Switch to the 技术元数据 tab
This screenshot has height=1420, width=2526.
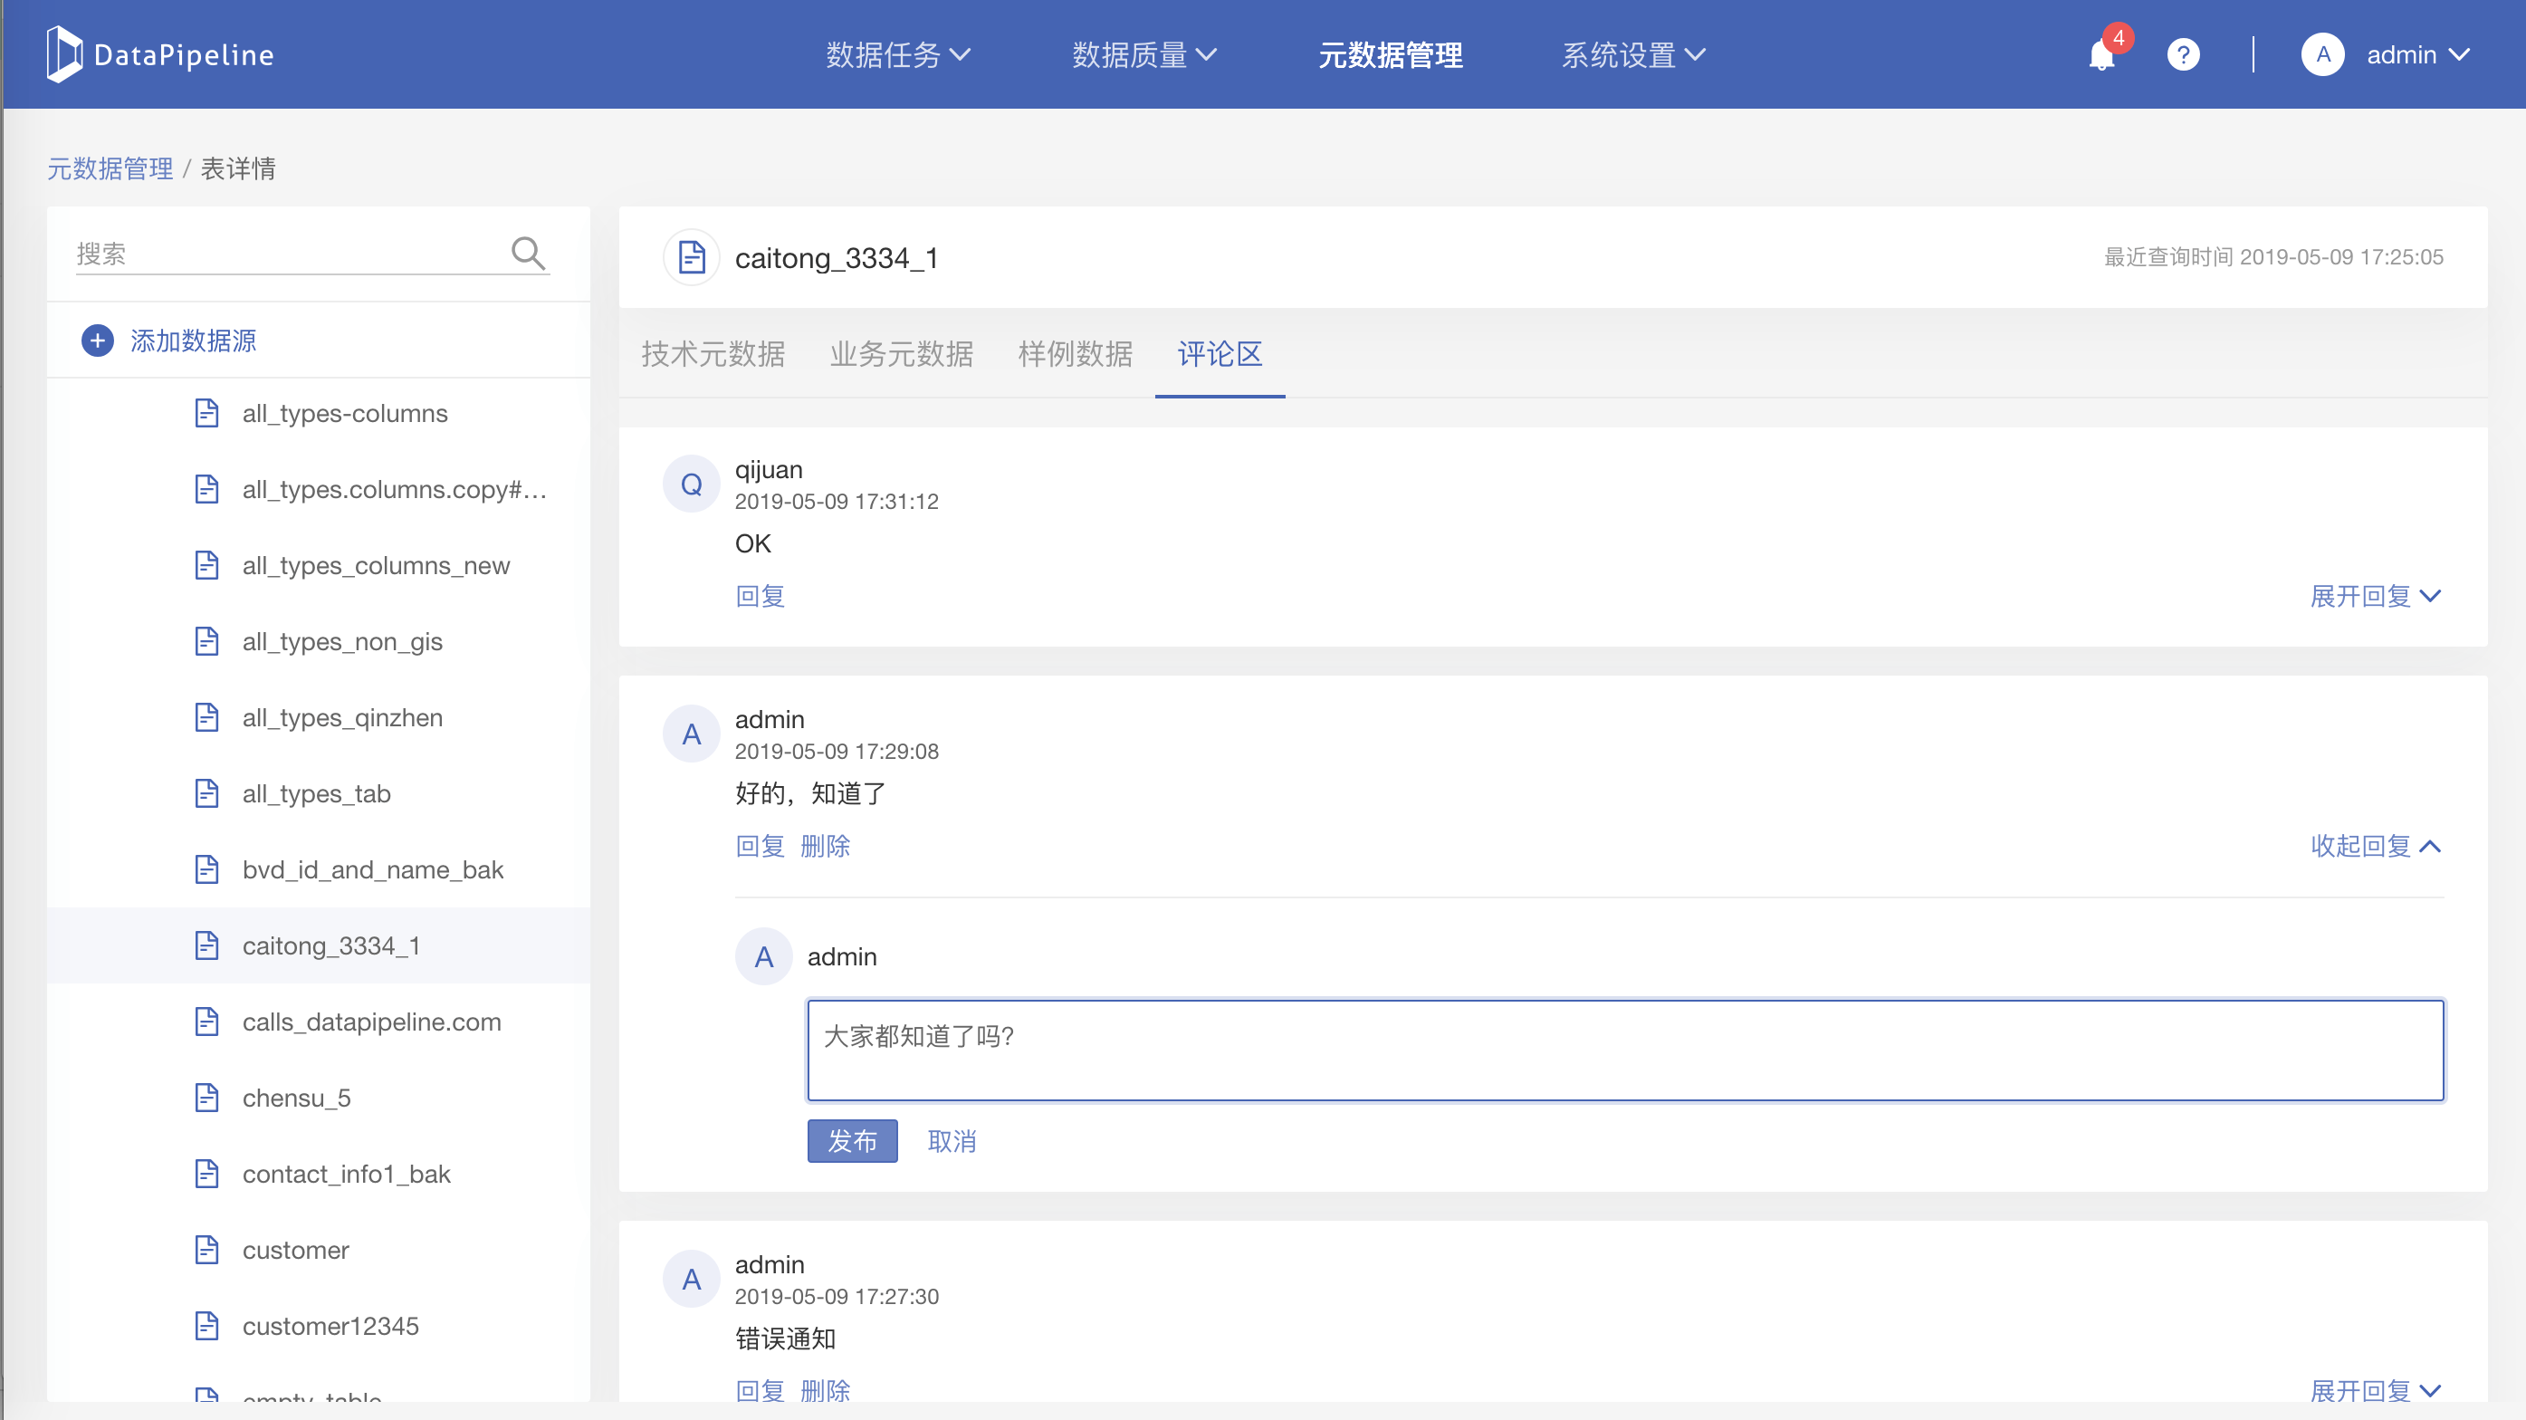tap(713, 354)
